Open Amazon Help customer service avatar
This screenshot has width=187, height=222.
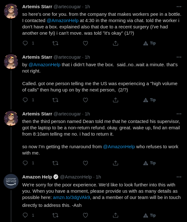[11, 181]
